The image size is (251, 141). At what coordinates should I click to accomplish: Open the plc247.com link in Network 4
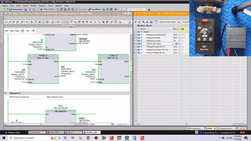[x=55, y=97]
